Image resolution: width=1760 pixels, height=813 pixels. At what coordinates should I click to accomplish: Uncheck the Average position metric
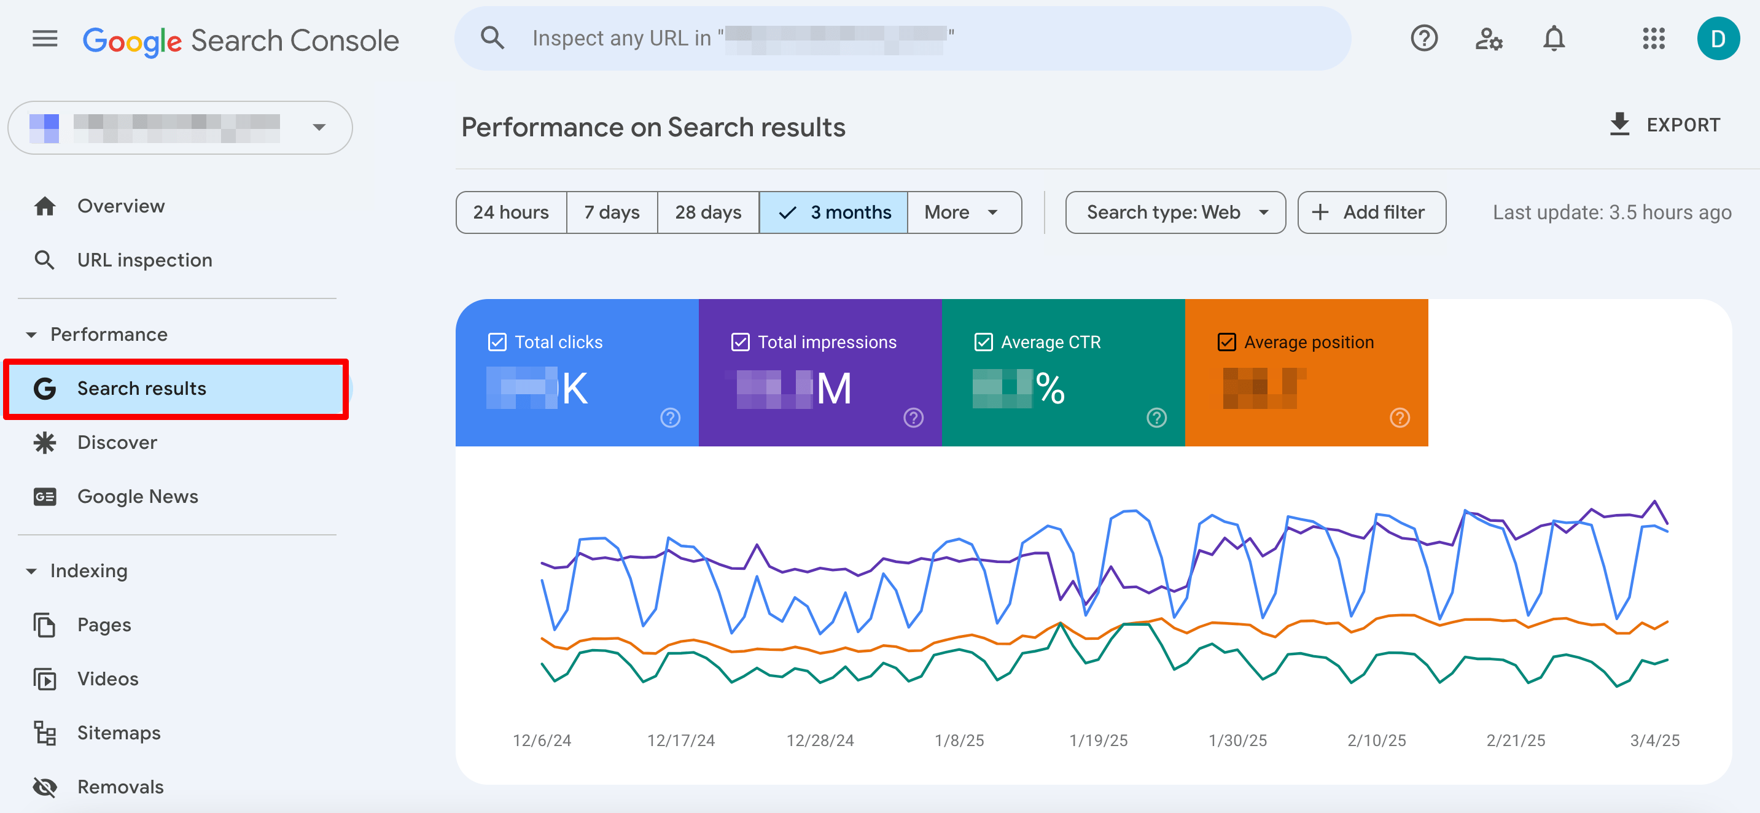(x=1226, y=341)
